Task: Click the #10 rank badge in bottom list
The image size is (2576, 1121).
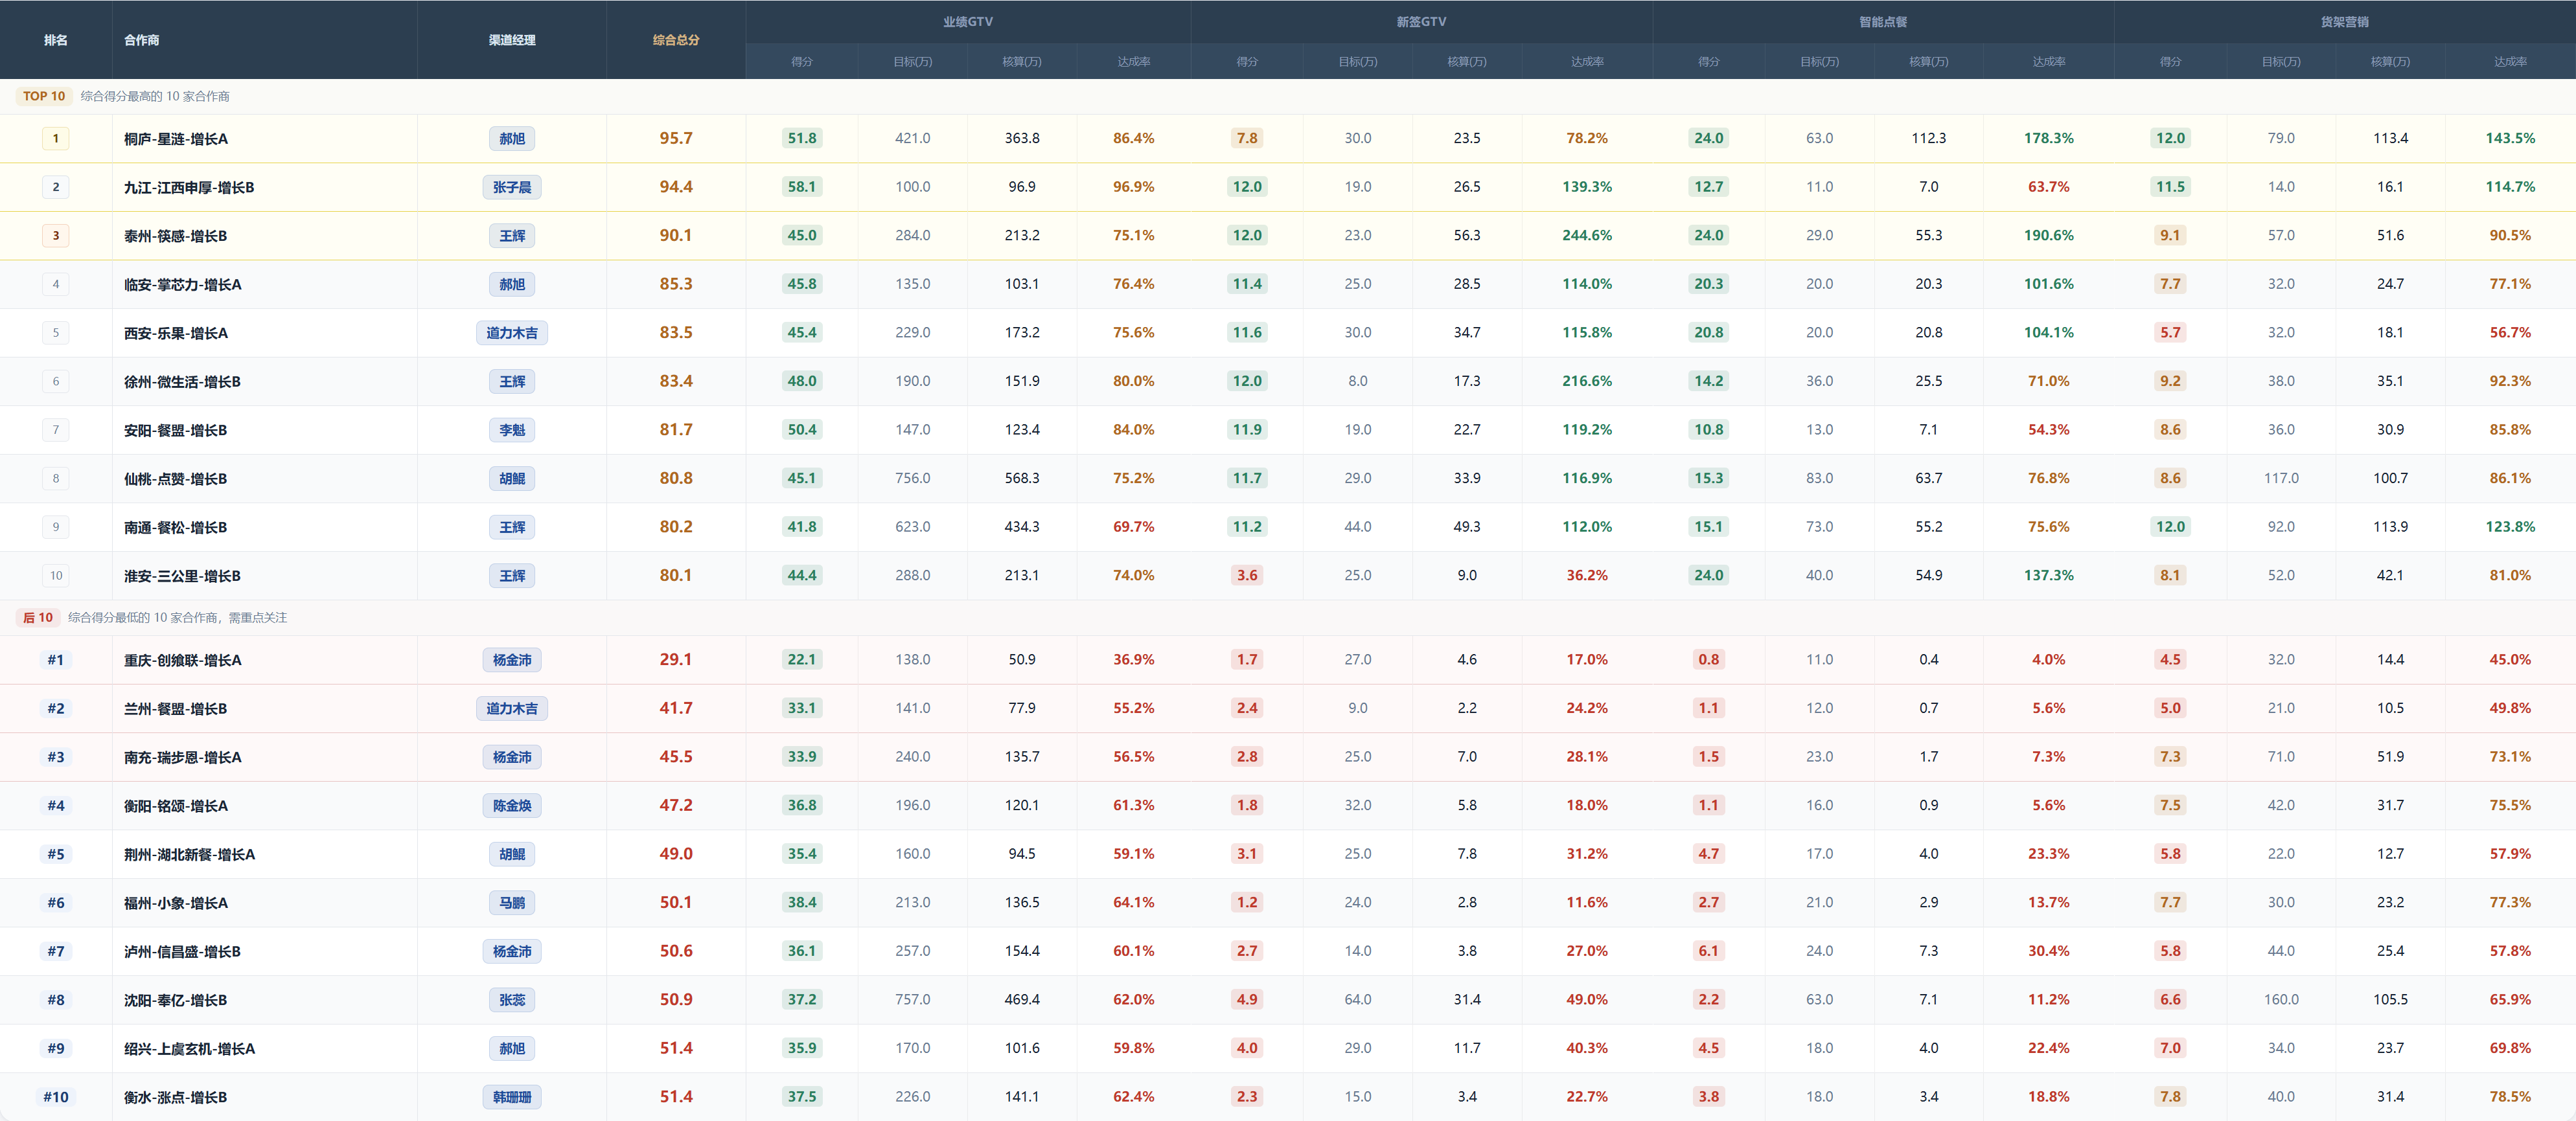Action: click(56, 1096)
